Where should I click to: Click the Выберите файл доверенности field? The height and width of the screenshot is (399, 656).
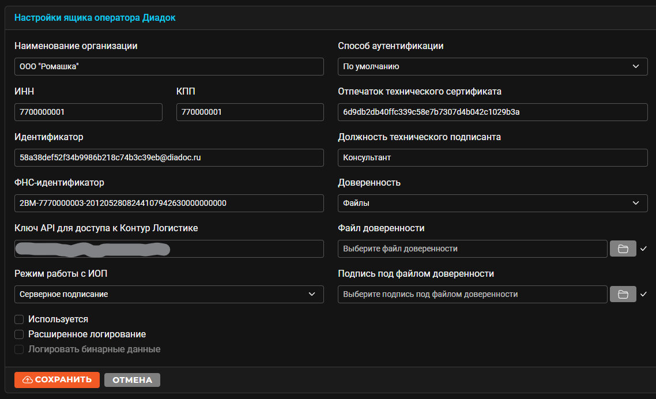(472, 249)
